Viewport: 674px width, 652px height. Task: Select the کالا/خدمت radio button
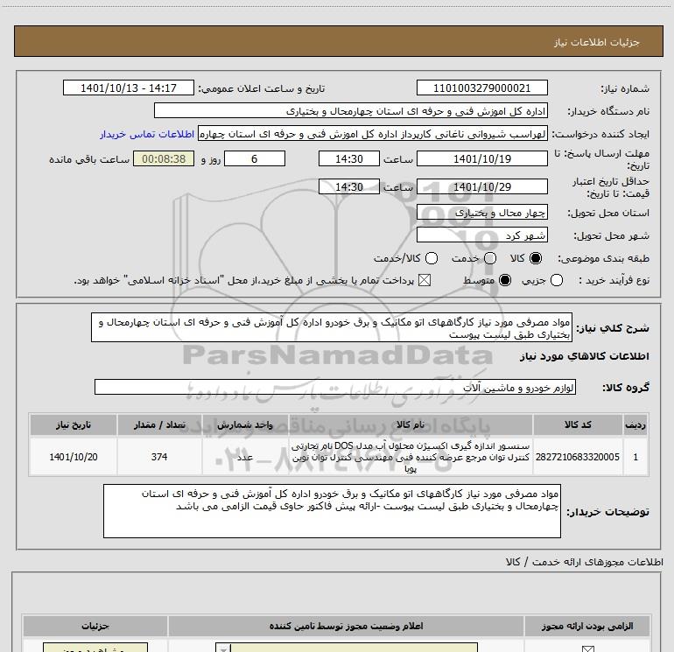pyautogui.click(x=432, y=258)
